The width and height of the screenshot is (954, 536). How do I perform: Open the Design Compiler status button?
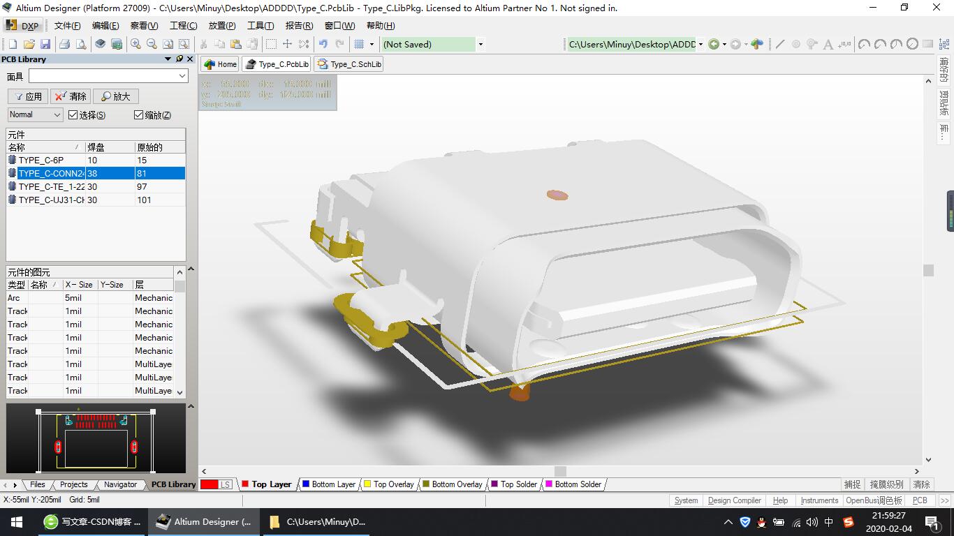pyautogui.click(x=735, y=500)
